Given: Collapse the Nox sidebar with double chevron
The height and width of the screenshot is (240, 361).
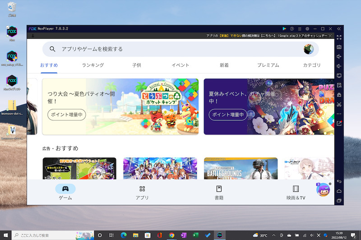Looking at the screenshot, I should 339,28.
